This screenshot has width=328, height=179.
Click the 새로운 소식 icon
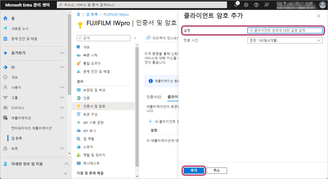pyautogui.click(x=5, y=29)
